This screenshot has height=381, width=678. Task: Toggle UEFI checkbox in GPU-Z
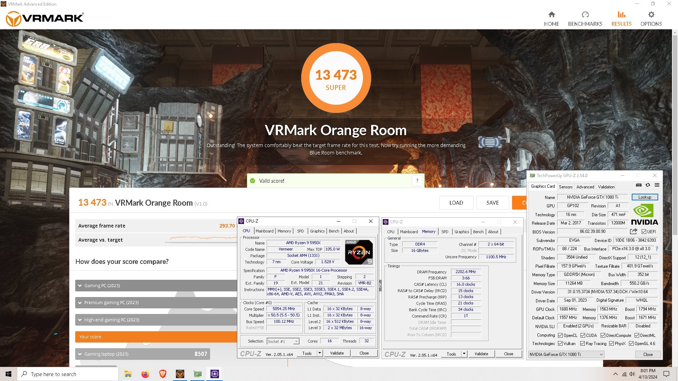644,232
